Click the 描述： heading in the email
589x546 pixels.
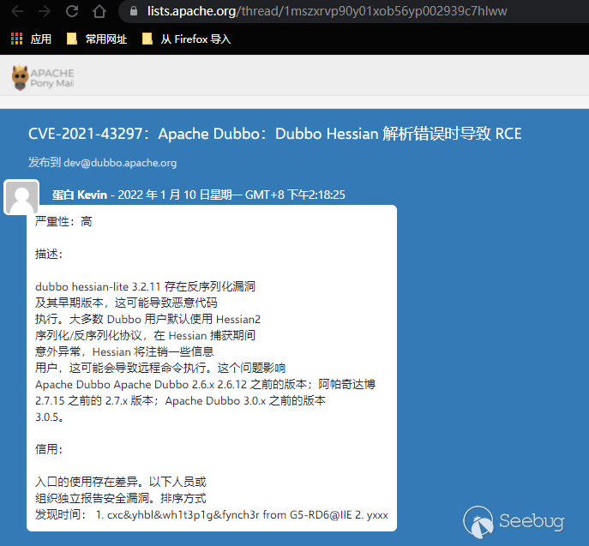tap(49, 255)
